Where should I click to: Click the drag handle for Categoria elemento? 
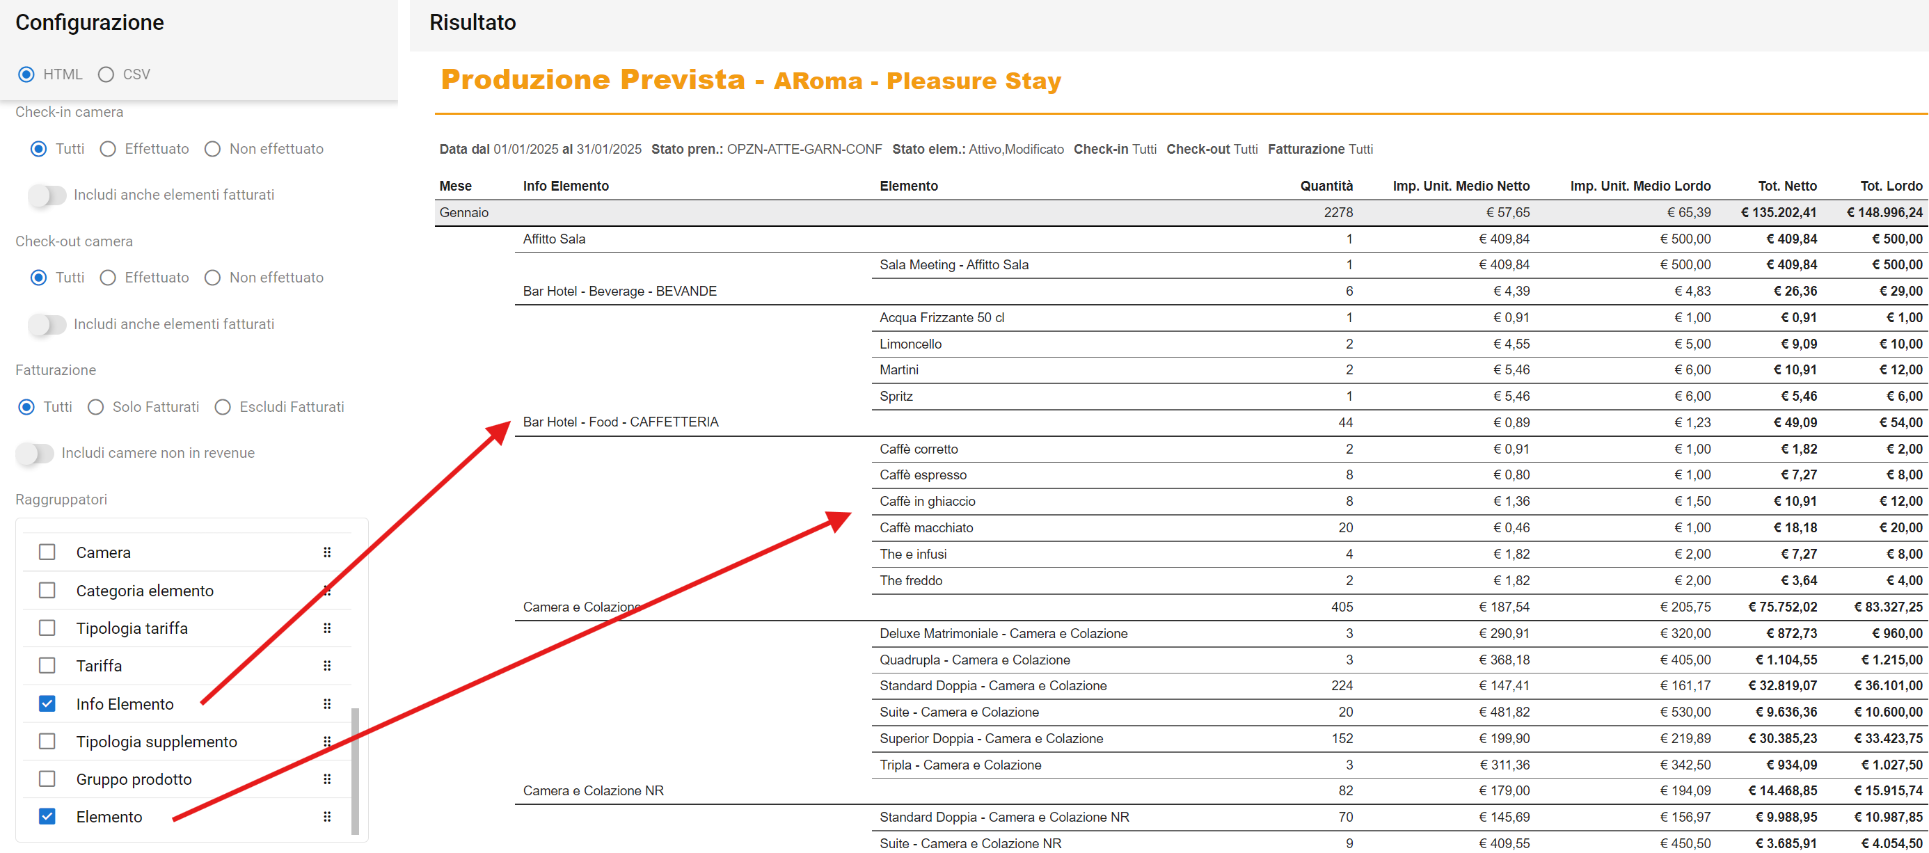[327, 591]
